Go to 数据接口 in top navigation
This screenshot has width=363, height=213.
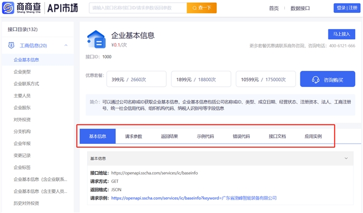[x=300, y=8]
